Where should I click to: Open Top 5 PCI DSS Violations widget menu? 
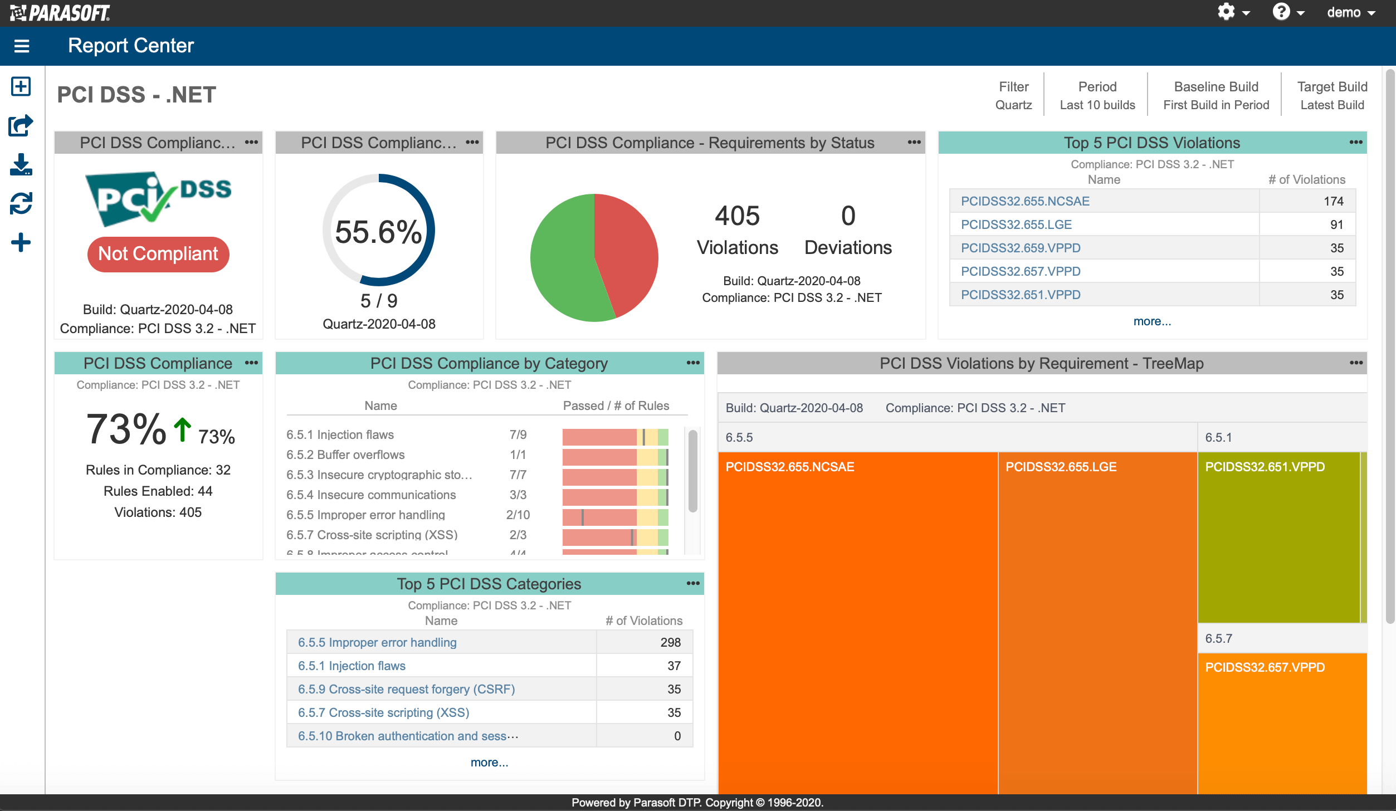click(x=1356, y=143)
